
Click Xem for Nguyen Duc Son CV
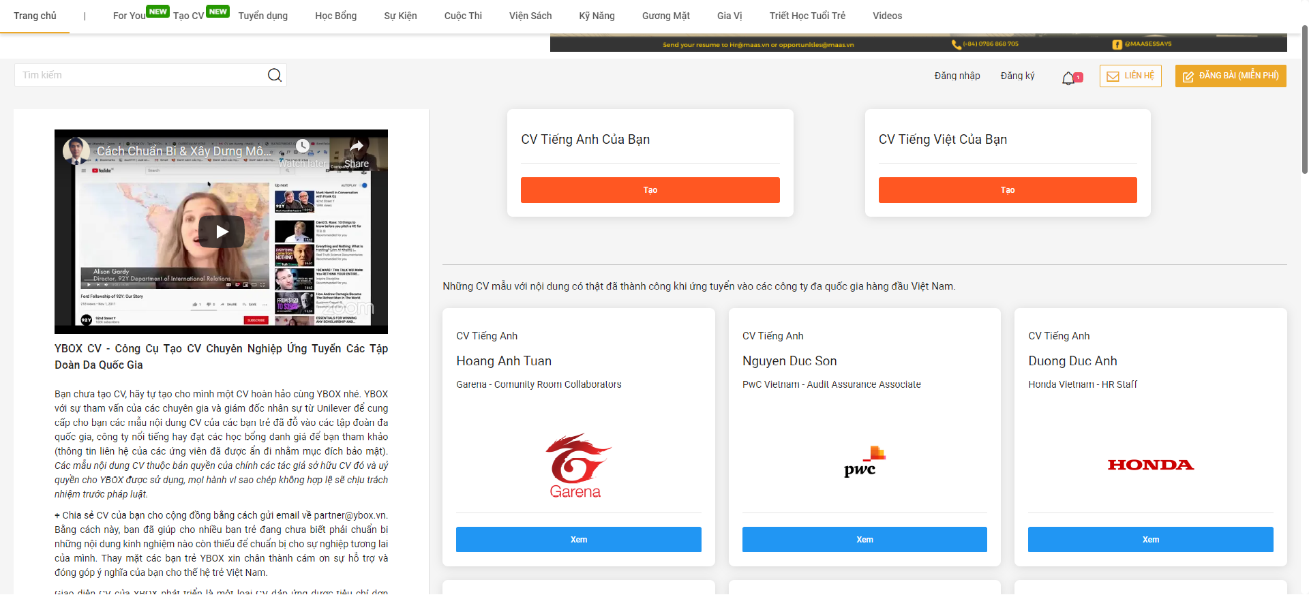[864, 540]
